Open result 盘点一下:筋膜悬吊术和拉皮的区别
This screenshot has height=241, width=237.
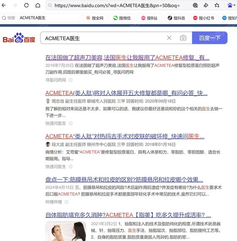click(x=124, y=180)
